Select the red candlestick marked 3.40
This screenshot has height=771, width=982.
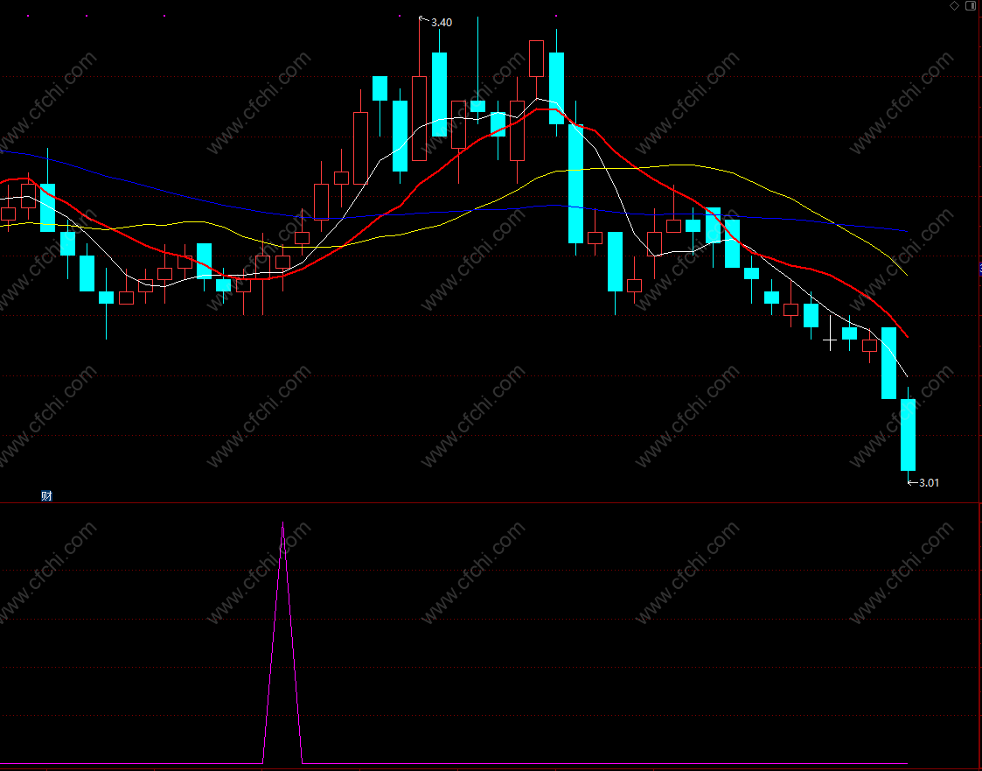coord(419,118)
